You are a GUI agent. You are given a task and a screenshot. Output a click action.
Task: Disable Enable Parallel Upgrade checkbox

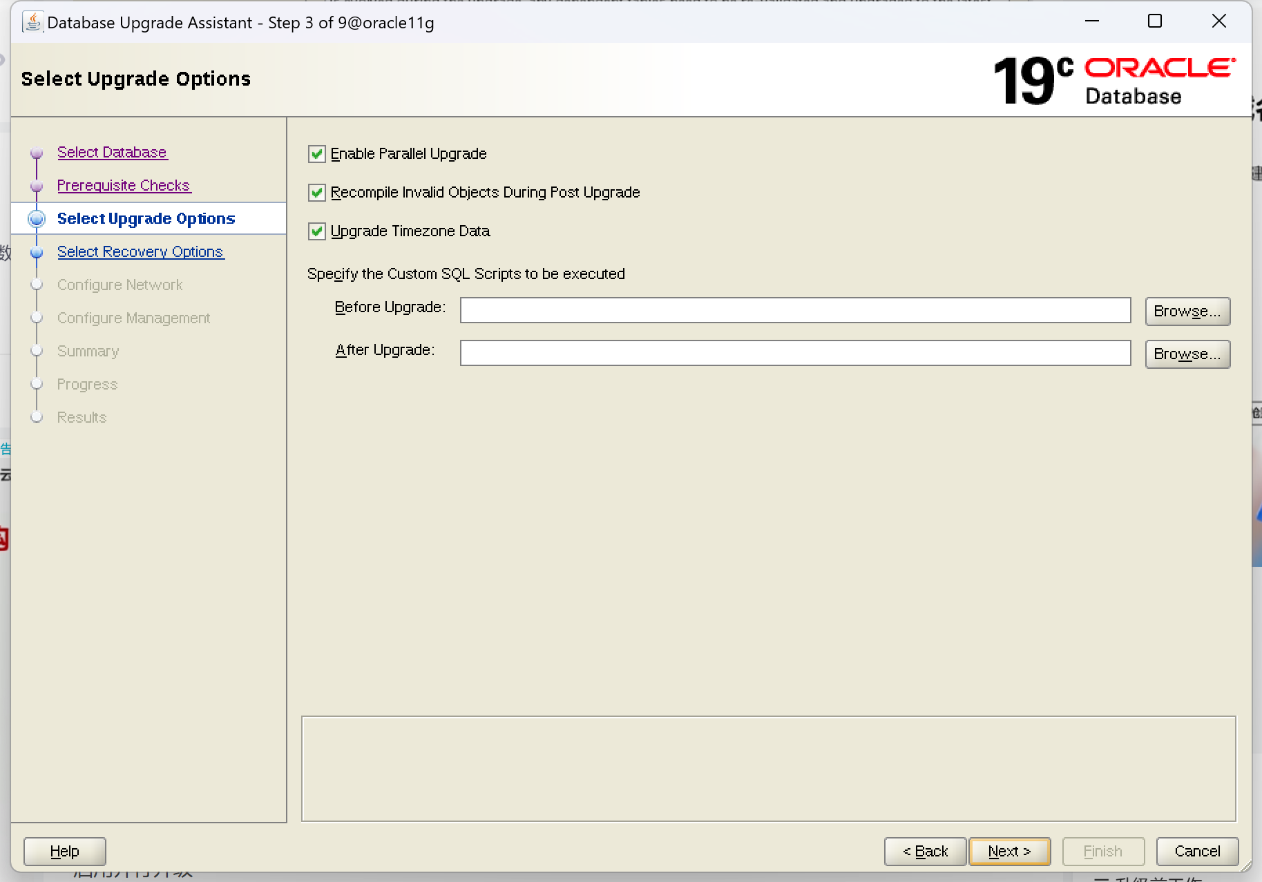[x=317, y=154]
